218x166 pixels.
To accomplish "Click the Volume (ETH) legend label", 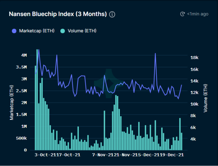I will click(82, 31).
